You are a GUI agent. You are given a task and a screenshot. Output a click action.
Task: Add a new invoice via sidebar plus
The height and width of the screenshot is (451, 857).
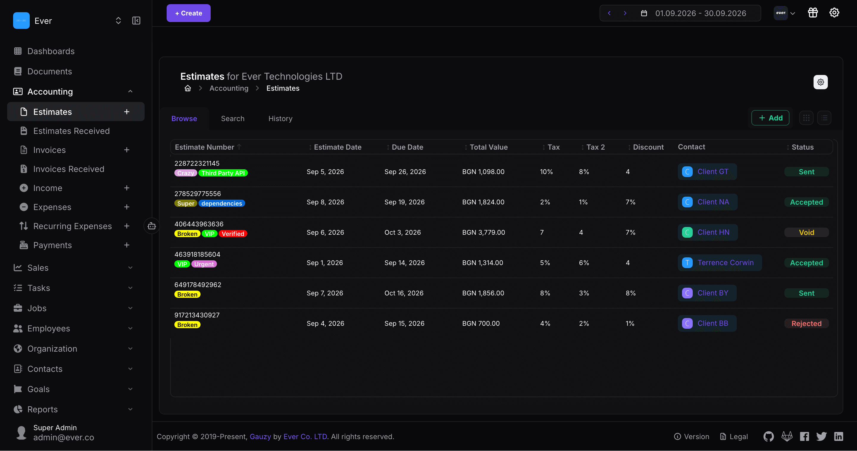126,150
